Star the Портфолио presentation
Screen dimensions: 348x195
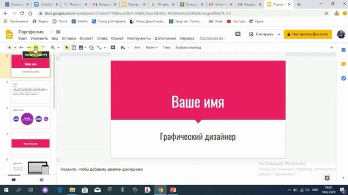(51, 32)
